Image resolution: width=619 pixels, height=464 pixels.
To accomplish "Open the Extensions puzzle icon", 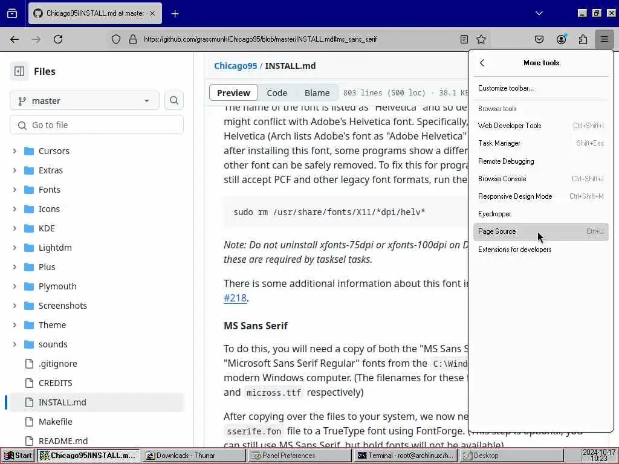I will click(x=583, y=39).
